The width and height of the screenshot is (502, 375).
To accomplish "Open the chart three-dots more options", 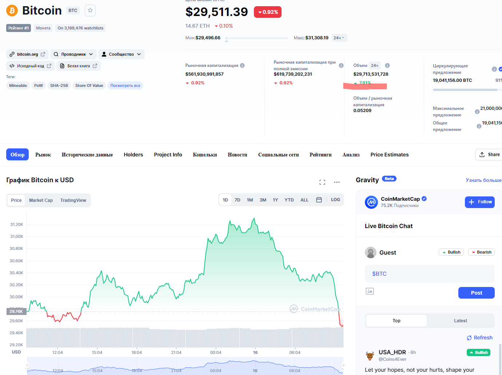I will click(337, 182).
